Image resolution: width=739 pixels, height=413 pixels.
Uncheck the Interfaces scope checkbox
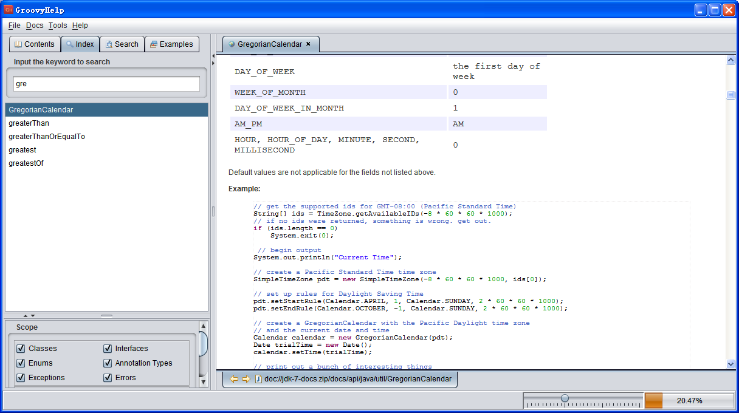pos(108,349)
